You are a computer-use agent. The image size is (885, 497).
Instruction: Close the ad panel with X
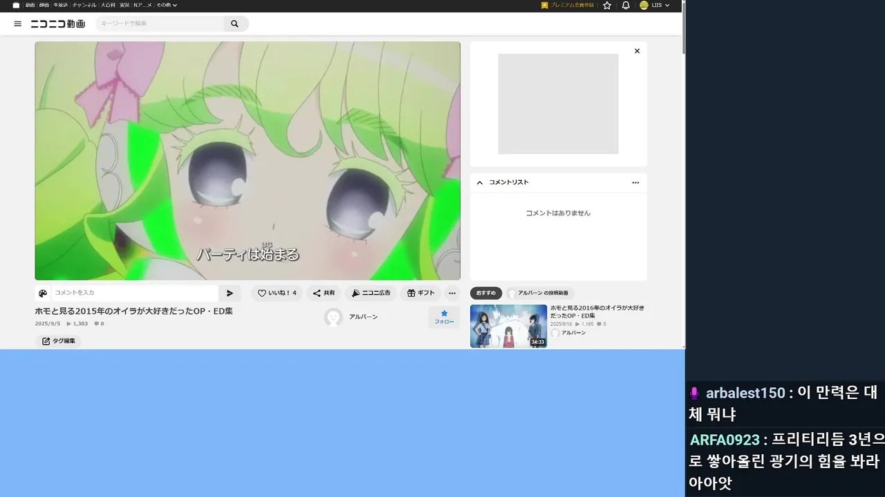(637, 51)
